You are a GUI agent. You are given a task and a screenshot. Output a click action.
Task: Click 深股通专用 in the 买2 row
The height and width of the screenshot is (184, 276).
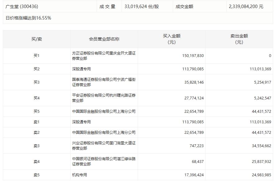pos(81,69)
